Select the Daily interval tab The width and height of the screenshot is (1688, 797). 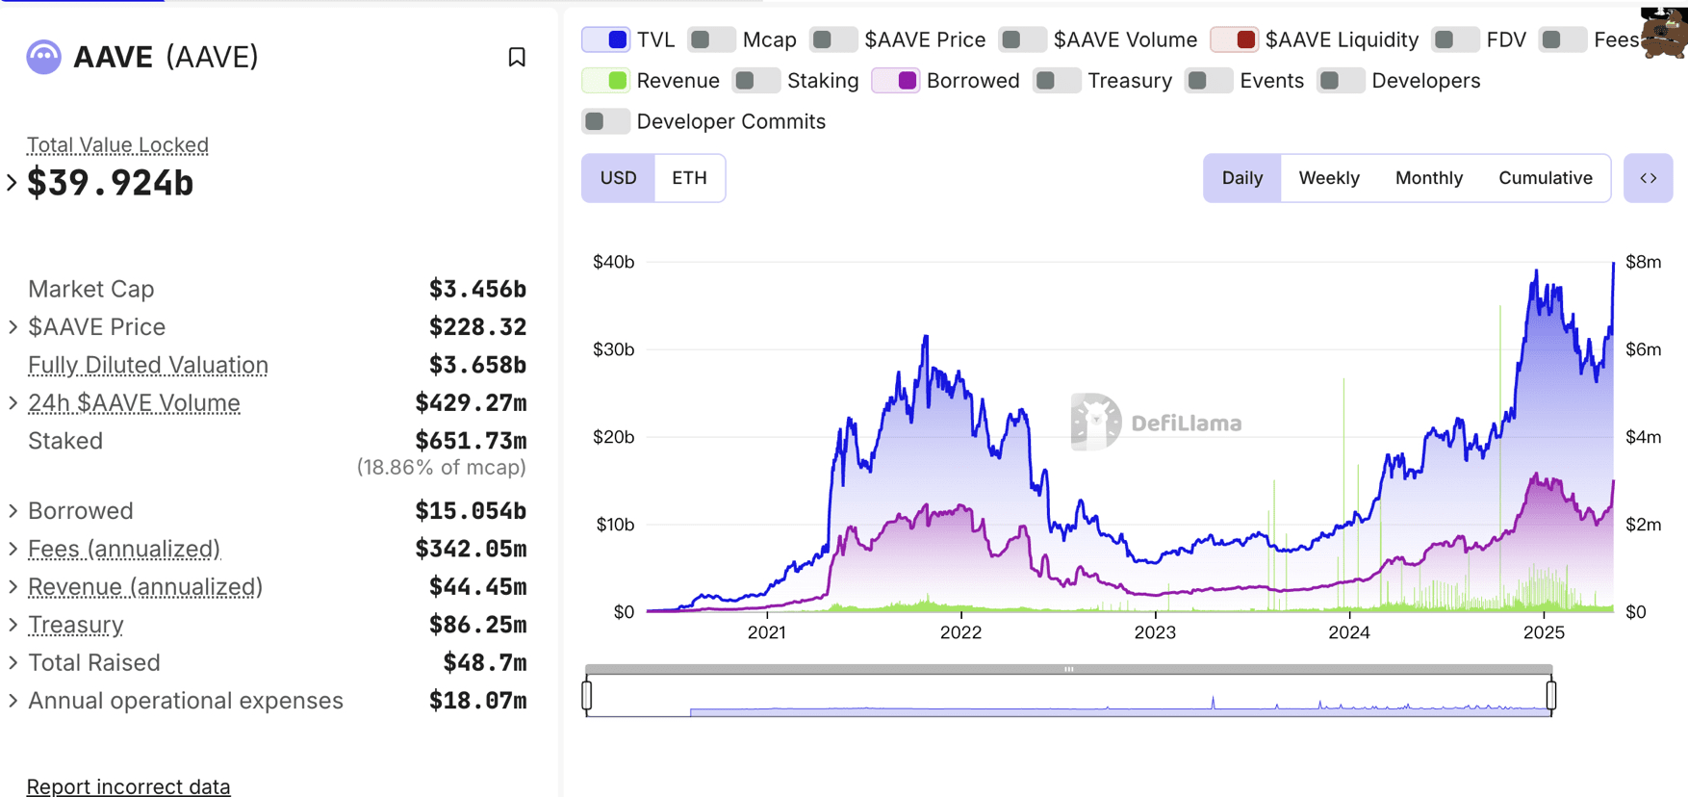[x=1242, y=178]
